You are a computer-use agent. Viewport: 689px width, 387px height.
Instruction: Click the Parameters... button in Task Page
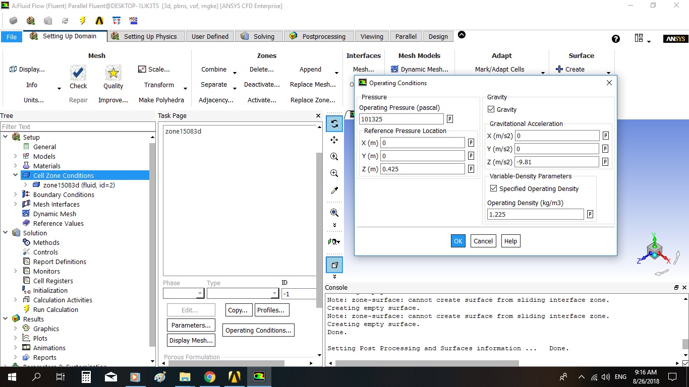(x=191, y=326)
